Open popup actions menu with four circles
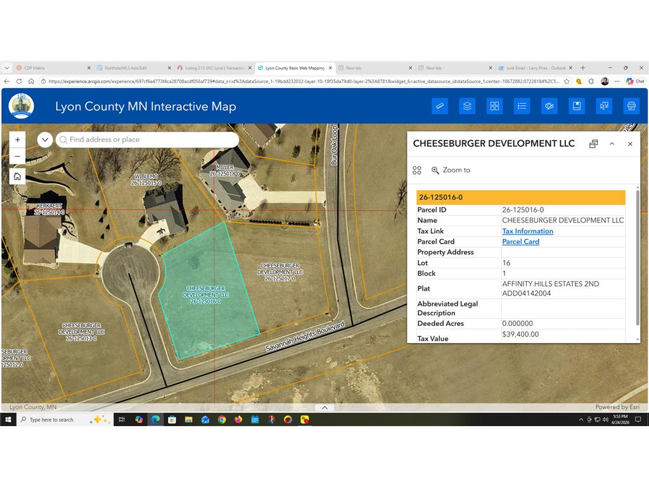The width and height of the screenshot is (649, 487). click(x=417, y=170)
